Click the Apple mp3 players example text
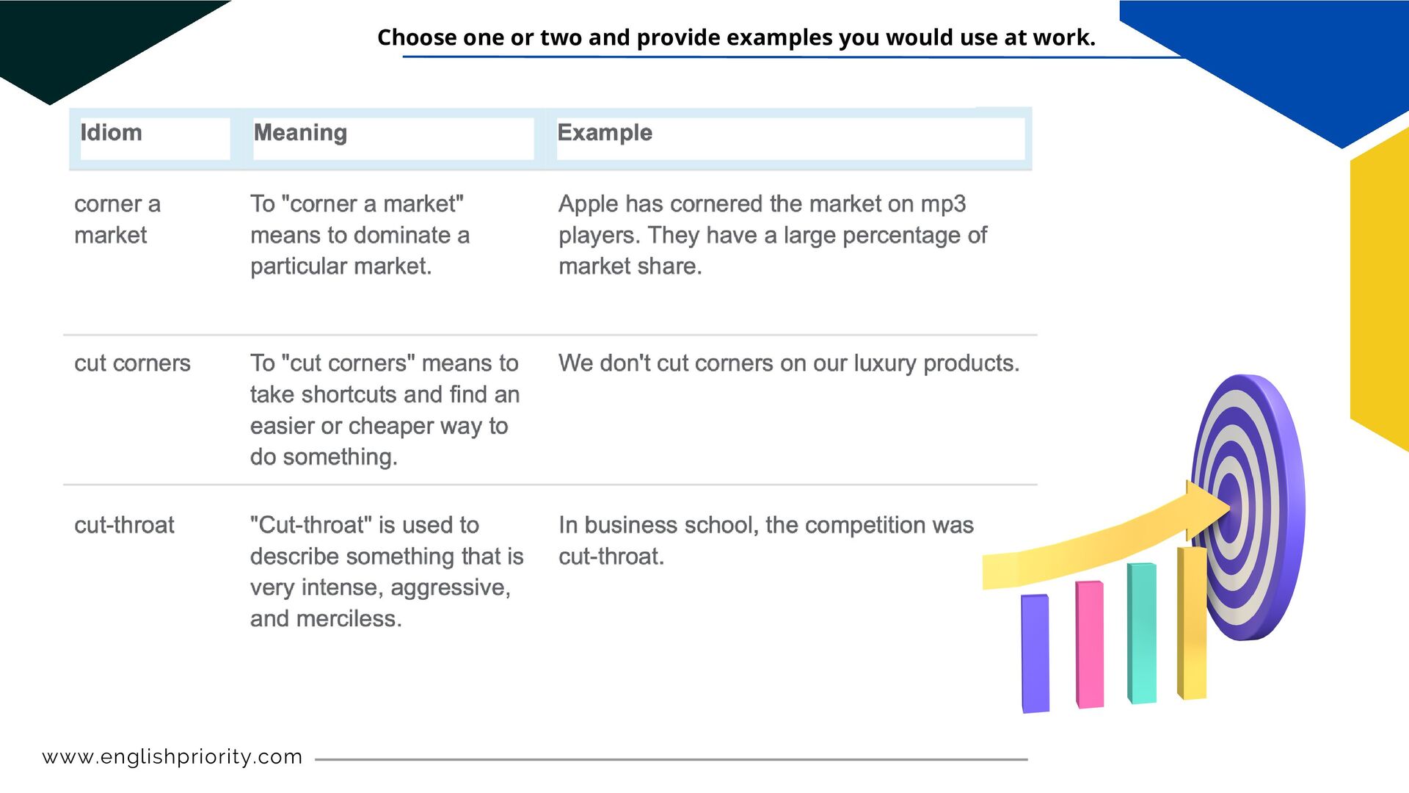1409x793 pixels. click(x=771, y=235)
